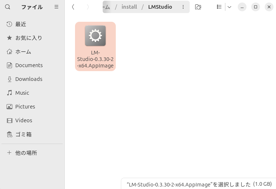Open the ゴミ箱 (Trash) icon
The height and width of the screenshot is (189, 276).
click(x=9, y=134)
